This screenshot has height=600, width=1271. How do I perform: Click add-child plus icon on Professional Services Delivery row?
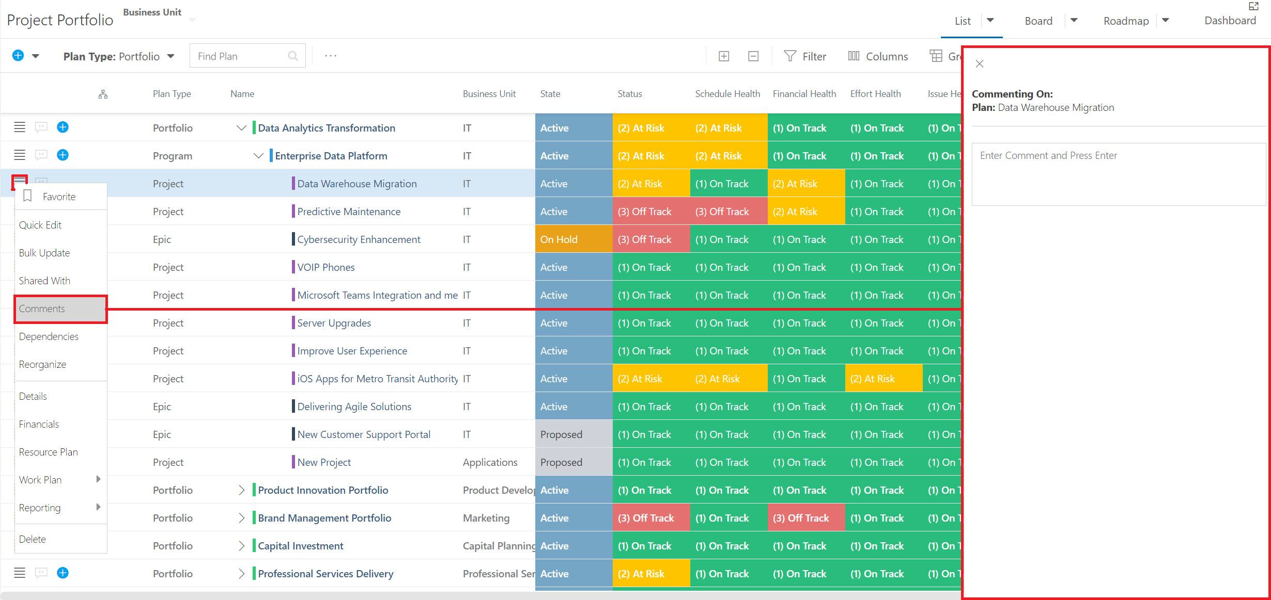[63, 573]
